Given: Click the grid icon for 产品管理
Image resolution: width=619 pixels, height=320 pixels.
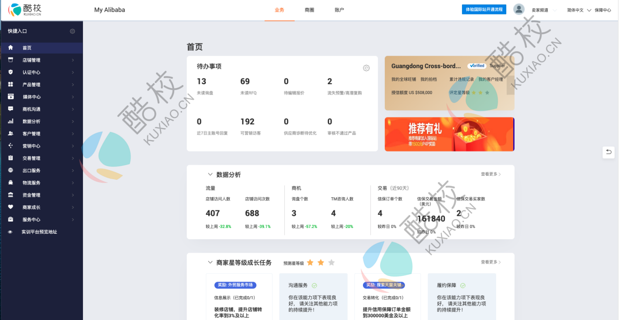Looking at the screenshot, I should [x=11, y=84].
